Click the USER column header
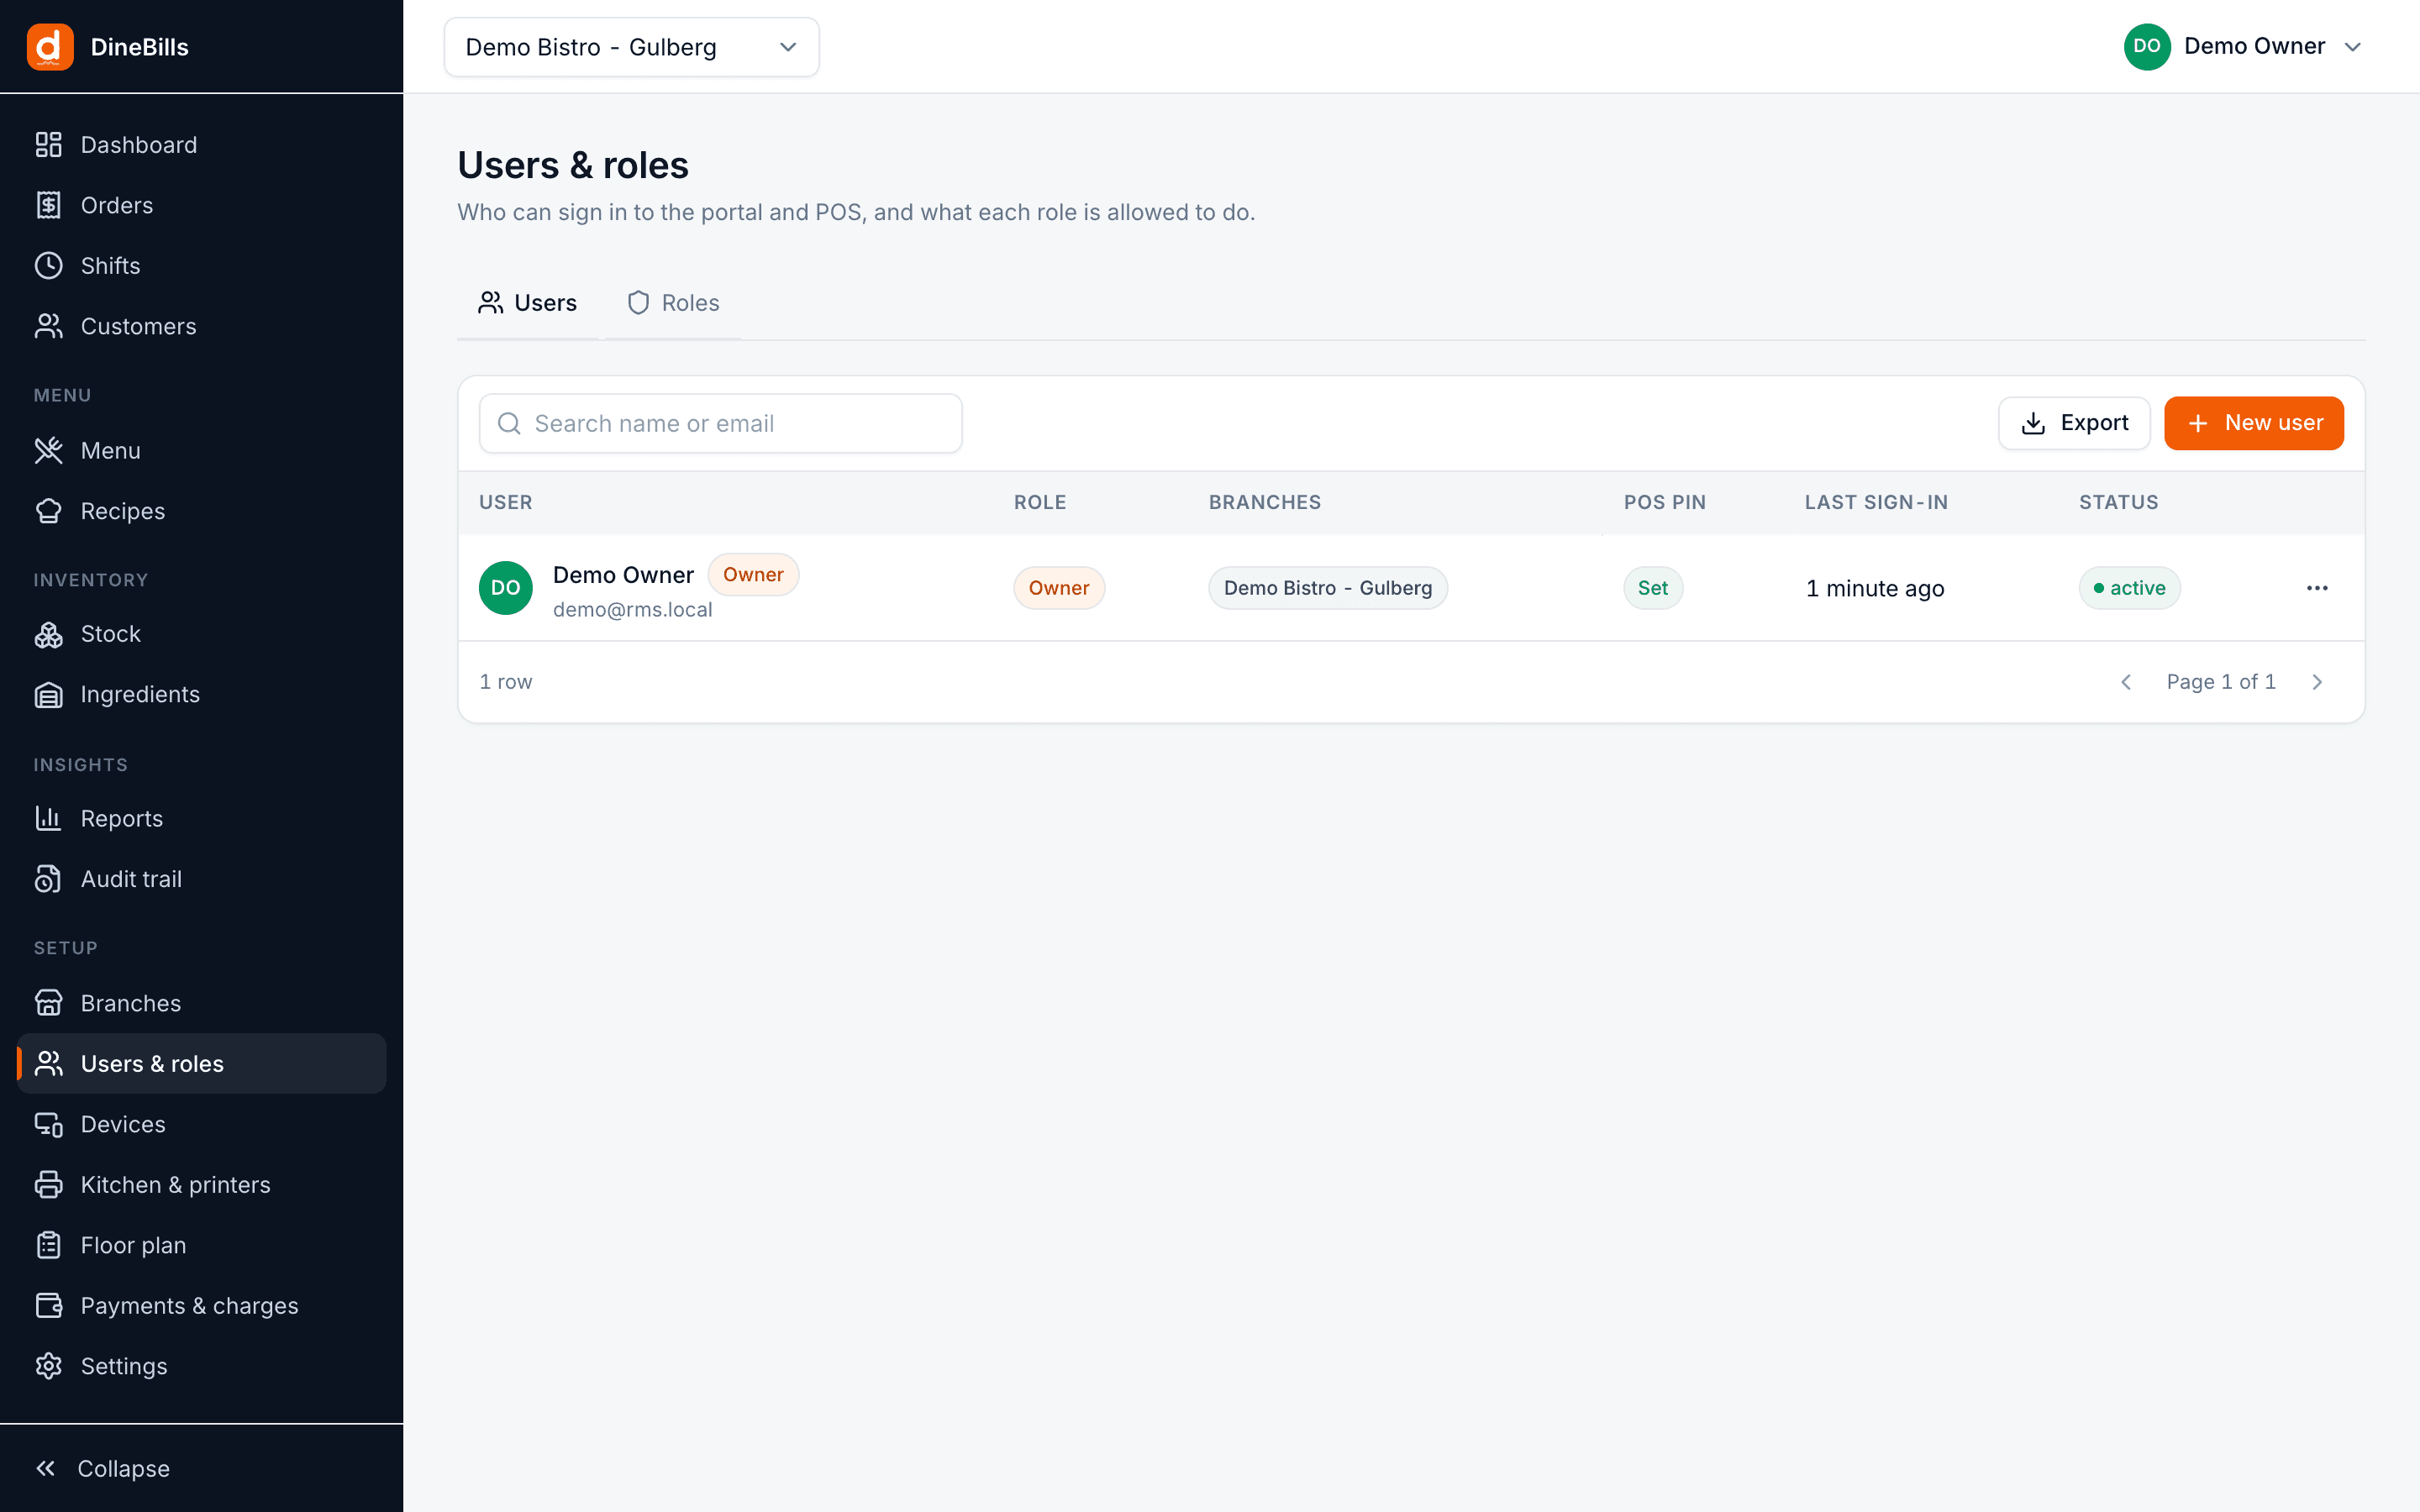This screenshot has height=1512, width=2420. [506, 502]
